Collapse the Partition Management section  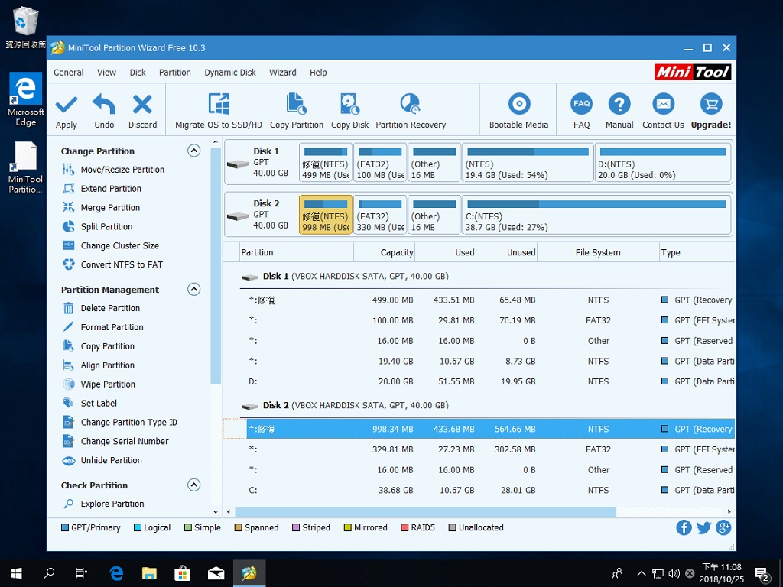point(193,289)
